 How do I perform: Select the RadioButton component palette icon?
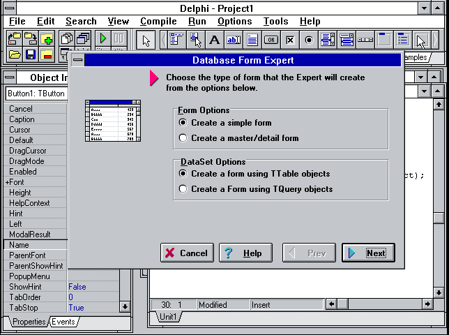tap(309, 39)
